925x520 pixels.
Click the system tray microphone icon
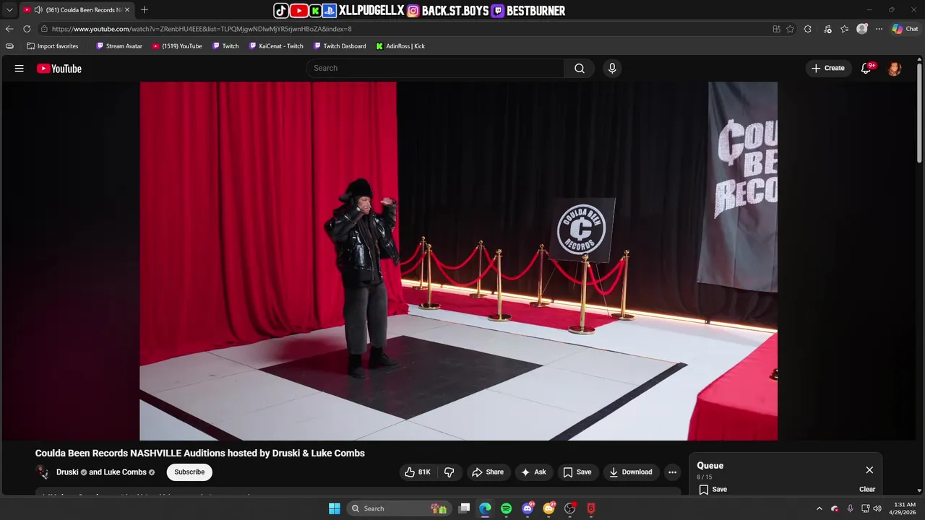850,508
